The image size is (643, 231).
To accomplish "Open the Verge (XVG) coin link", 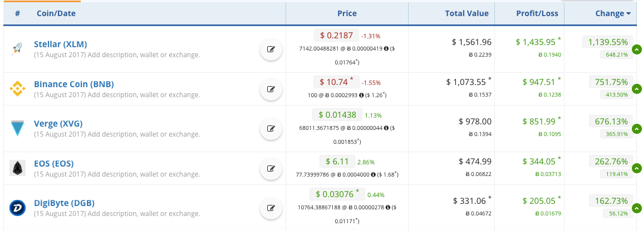I will (58, 123).
